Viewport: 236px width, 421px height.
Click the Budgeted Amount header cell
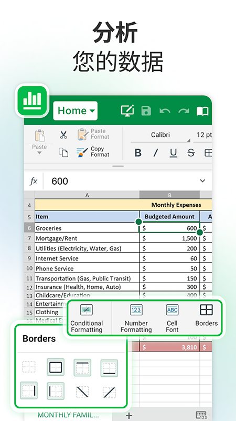click(x=169, y=216)
